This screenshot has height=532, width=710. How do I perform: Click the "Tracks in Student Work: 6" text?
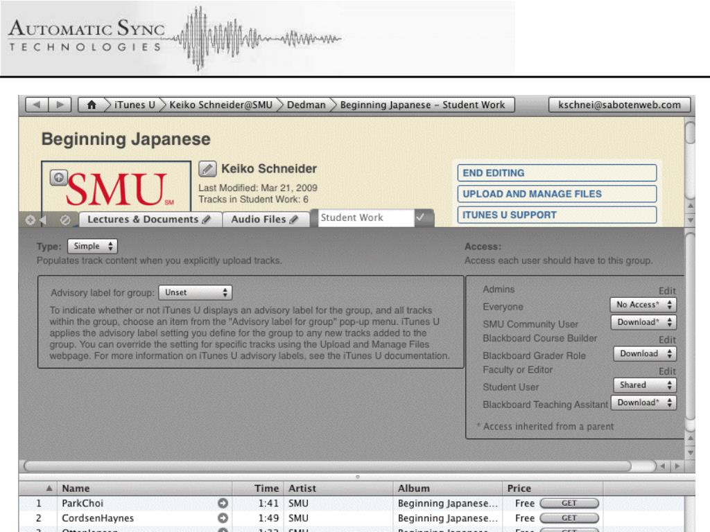tap(253, 199)
